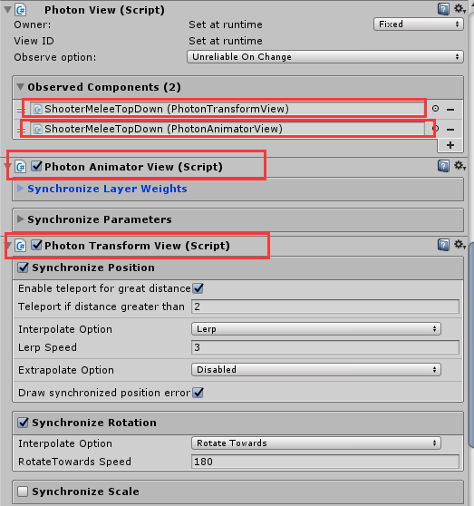The height and width of the screenshot is (506, 474).
Task: Click Teleport if distance greater than field
Action: pyautogui.click(x=325, y=307)
